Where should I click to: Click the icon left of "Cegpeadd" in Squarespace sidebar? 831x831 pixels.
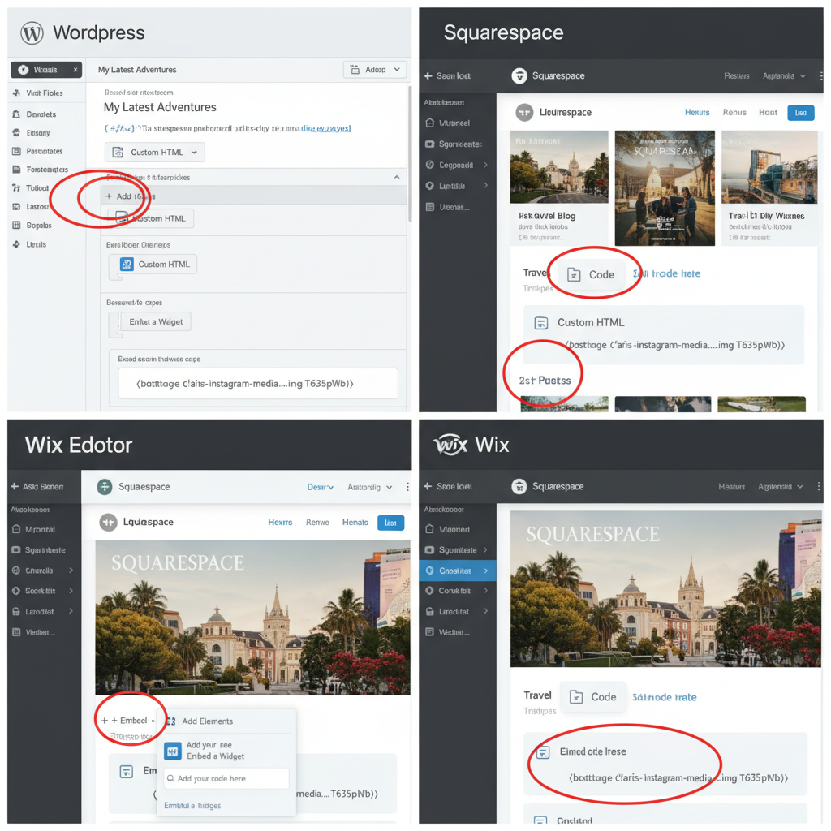[x=430, y=165]
